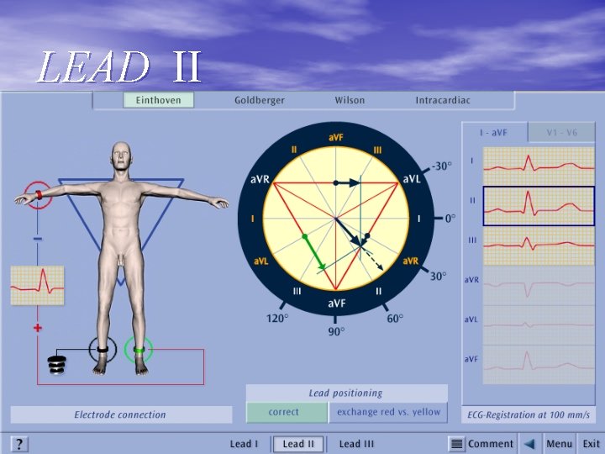Image resolution: width=605 pixels, height=454 pixels.
Task: Switch to the V1 - V6 tab
Action: (562, 133)
